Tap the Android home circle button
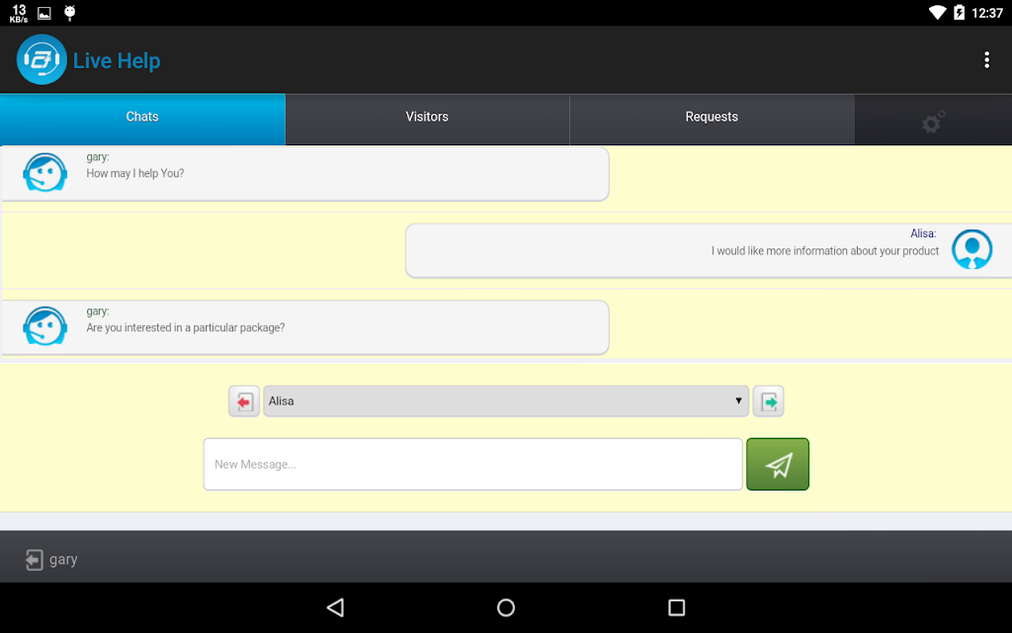The height and width of the screenshot is (633, 1012). (x=506, y=607)
